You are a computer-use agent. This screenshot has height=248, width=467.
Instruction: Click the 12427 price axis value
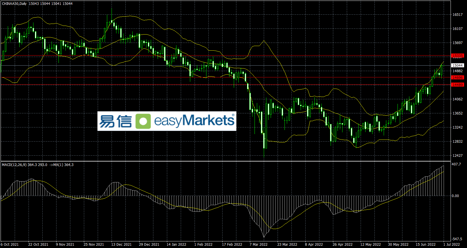pos(457,155)
